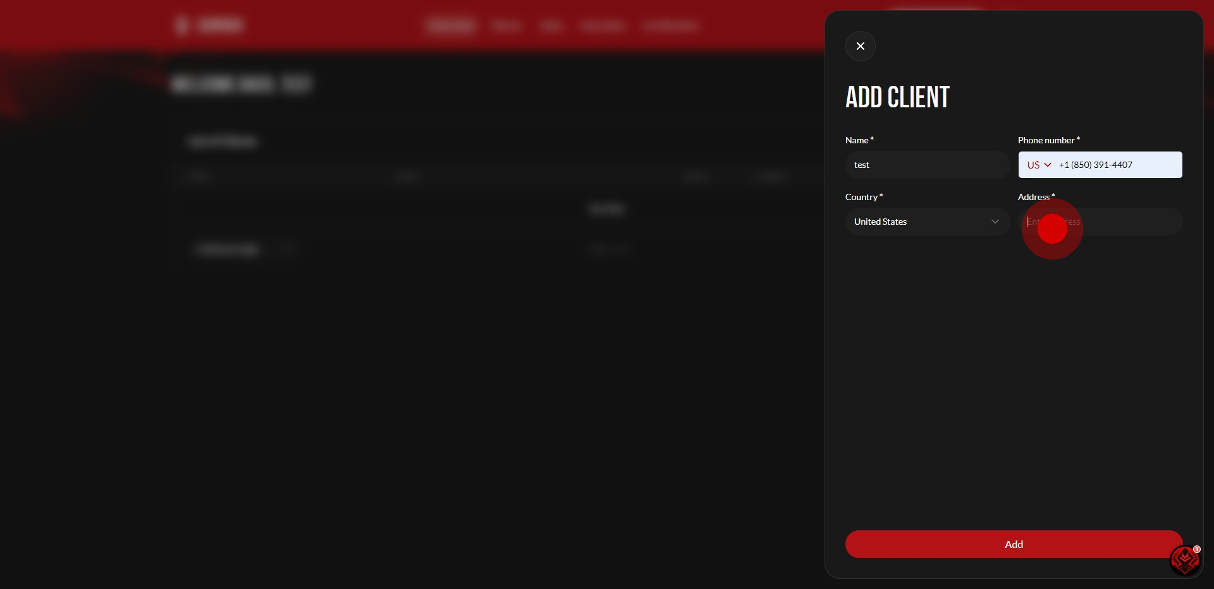The height and width of the screenshot is (589, 1214).
Task: Click the blurred site logo in header
Action: pos(209,25)
